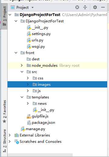Select __init__.py under DjangoProjectForTest folder

coord(40,27)
